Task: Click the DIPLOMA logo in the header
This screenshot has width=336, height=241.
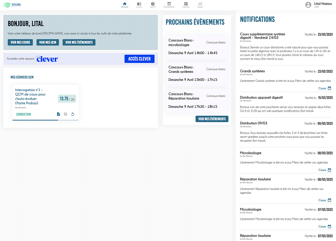Action: tap(12, 5)
